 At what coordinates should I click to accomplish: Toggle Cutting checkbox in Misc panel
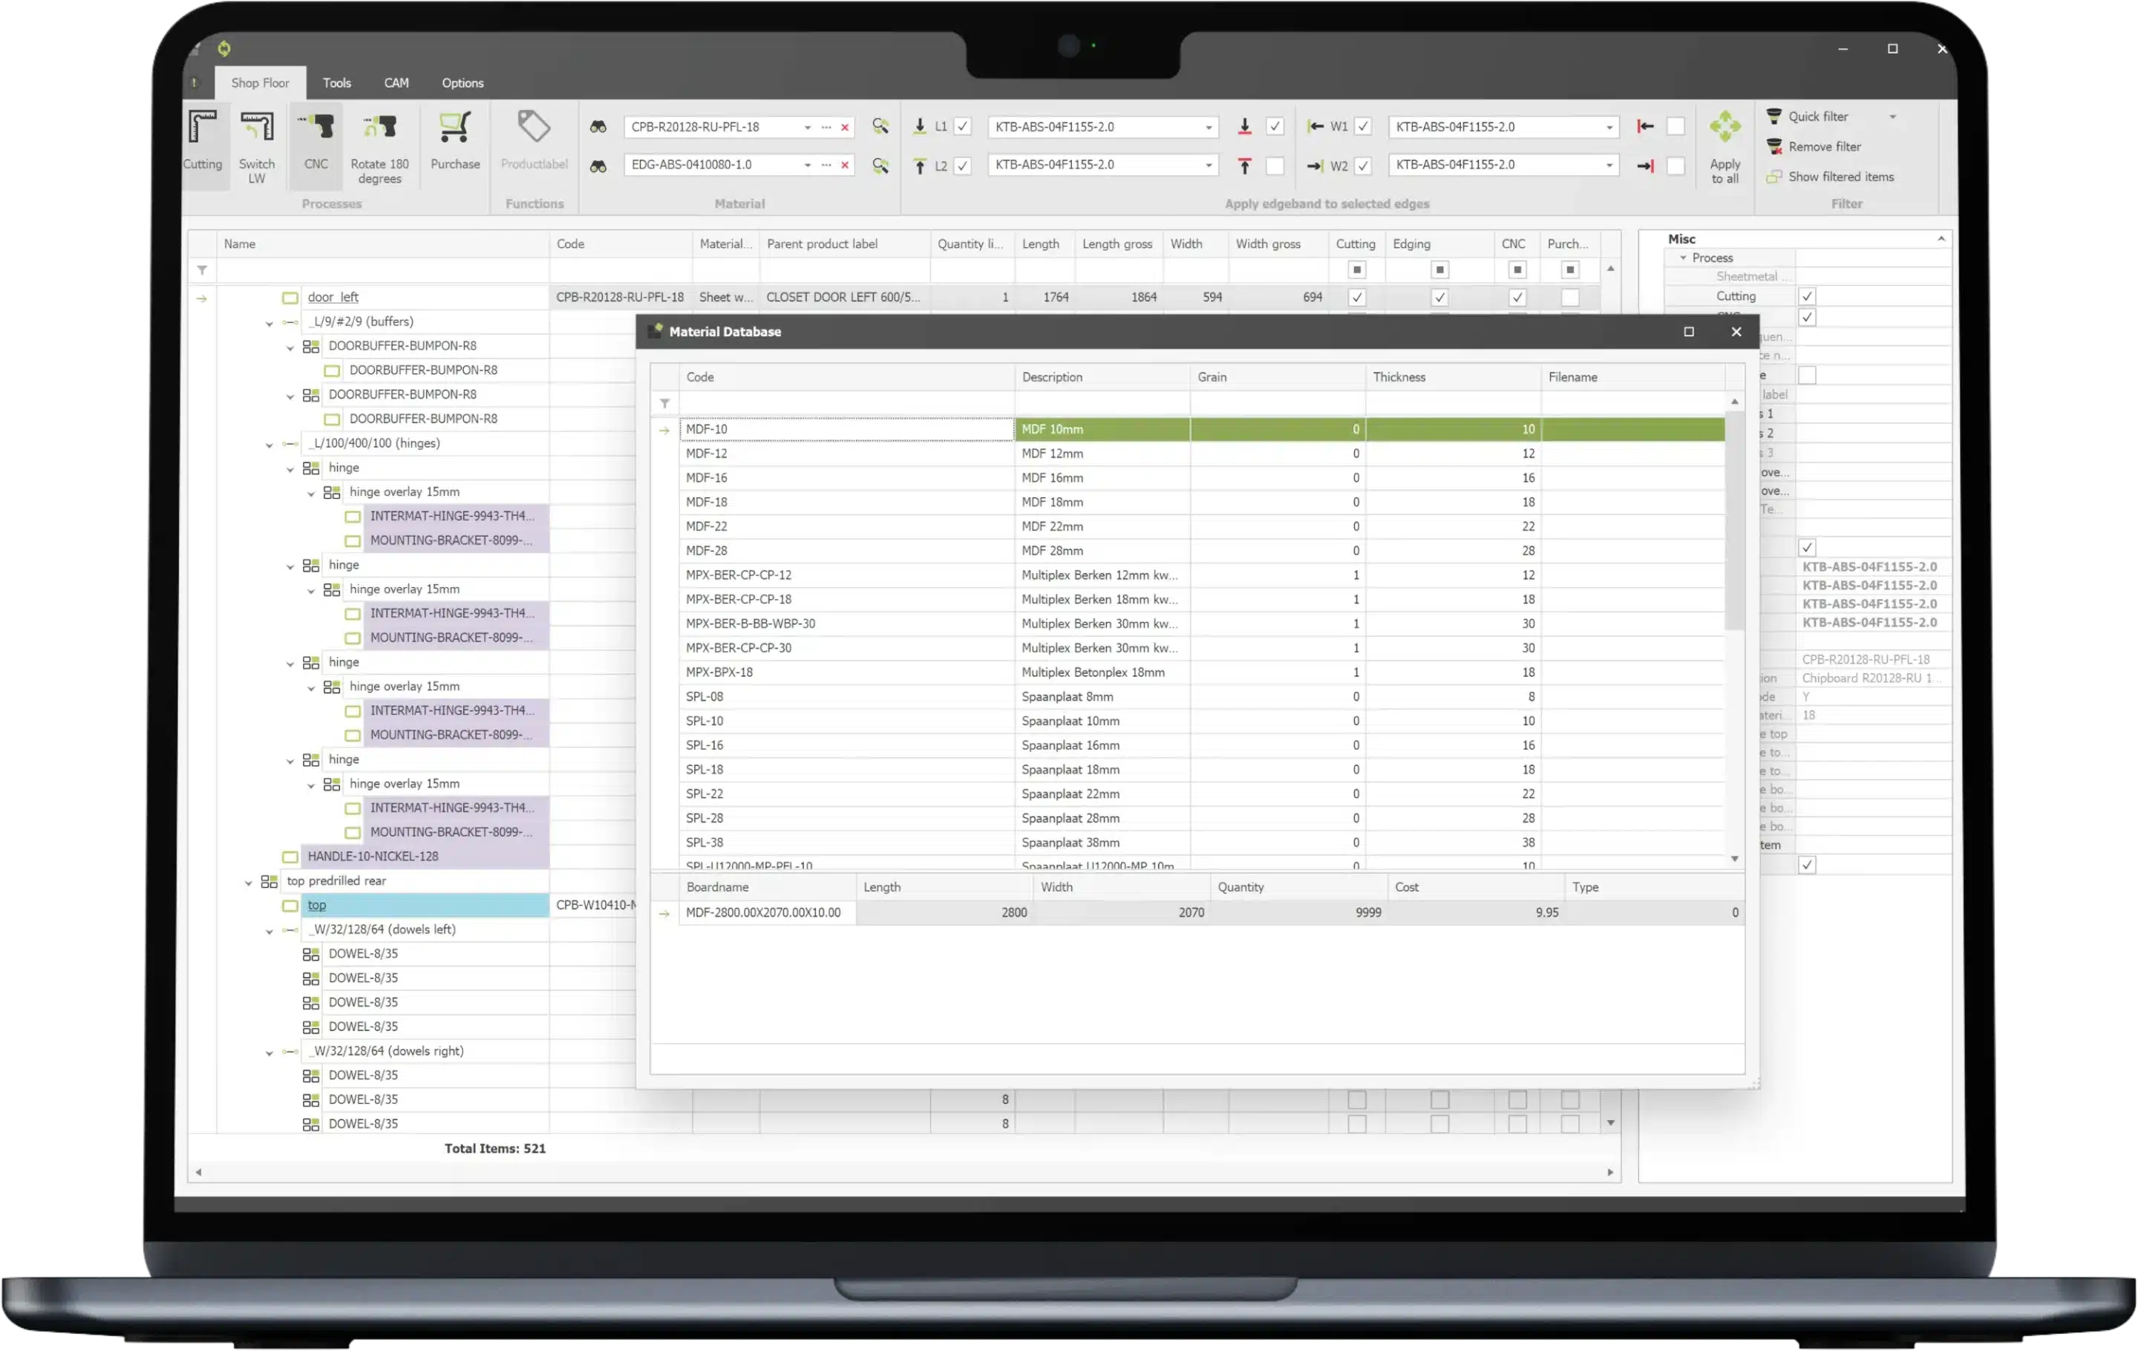pos(1806,296)
